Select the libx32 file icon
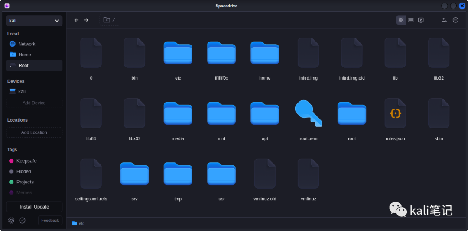This screenshot has height=231, width=468. 135,113
